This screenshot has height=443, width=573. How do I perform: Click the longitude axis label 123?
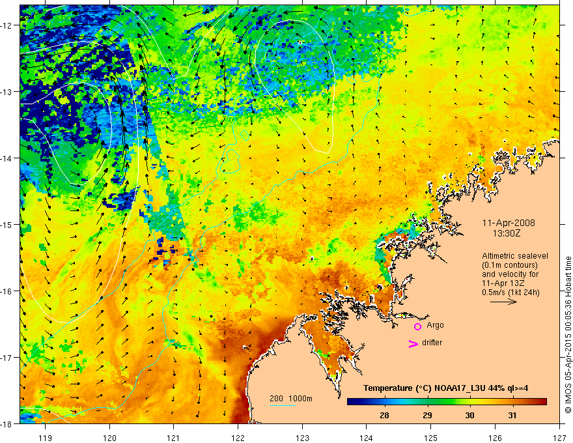[302, 437]
